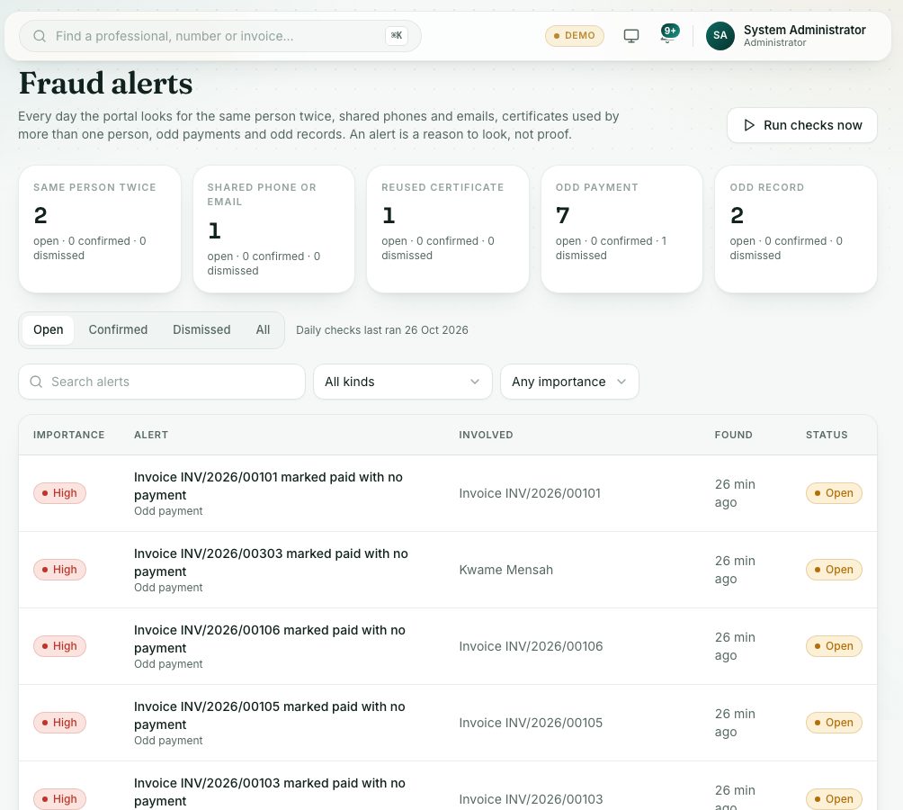Open alert for Invoice INV/2026/00303 marked paid
The width and height of the screenshot is (903, 810).
pos(271,562)
